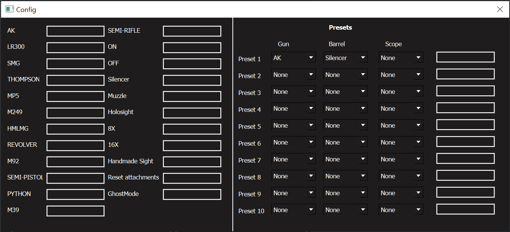This screenshot has height=232, width=510.
Task: Click the 16X keybind input field
Action: 192,145
